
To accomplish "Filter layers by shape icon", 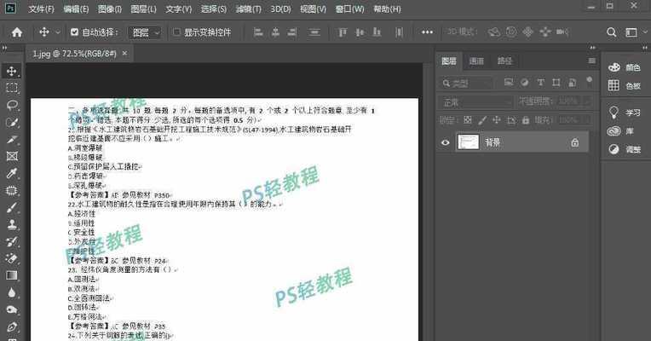I will [x=556, y=83].
